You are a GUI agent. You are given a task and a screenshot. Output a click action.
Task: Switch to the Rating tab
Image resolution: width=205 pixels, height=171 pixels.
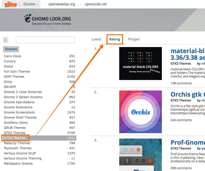[x=115, y=39]
